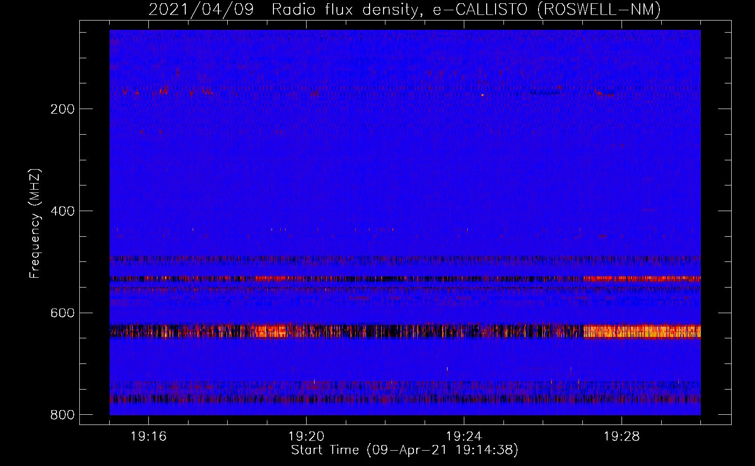This screenshot has width=755, height=466.
Task: Click the bright yellow burst near 640 MHz after 19:27
Action: click(642, 331)
